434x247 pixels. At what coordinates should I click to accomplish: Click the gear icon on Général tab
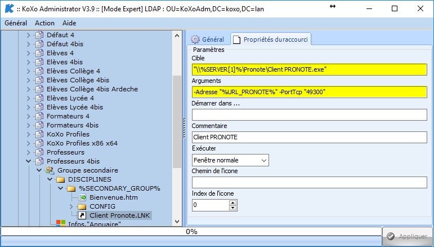tap(195, 39)
